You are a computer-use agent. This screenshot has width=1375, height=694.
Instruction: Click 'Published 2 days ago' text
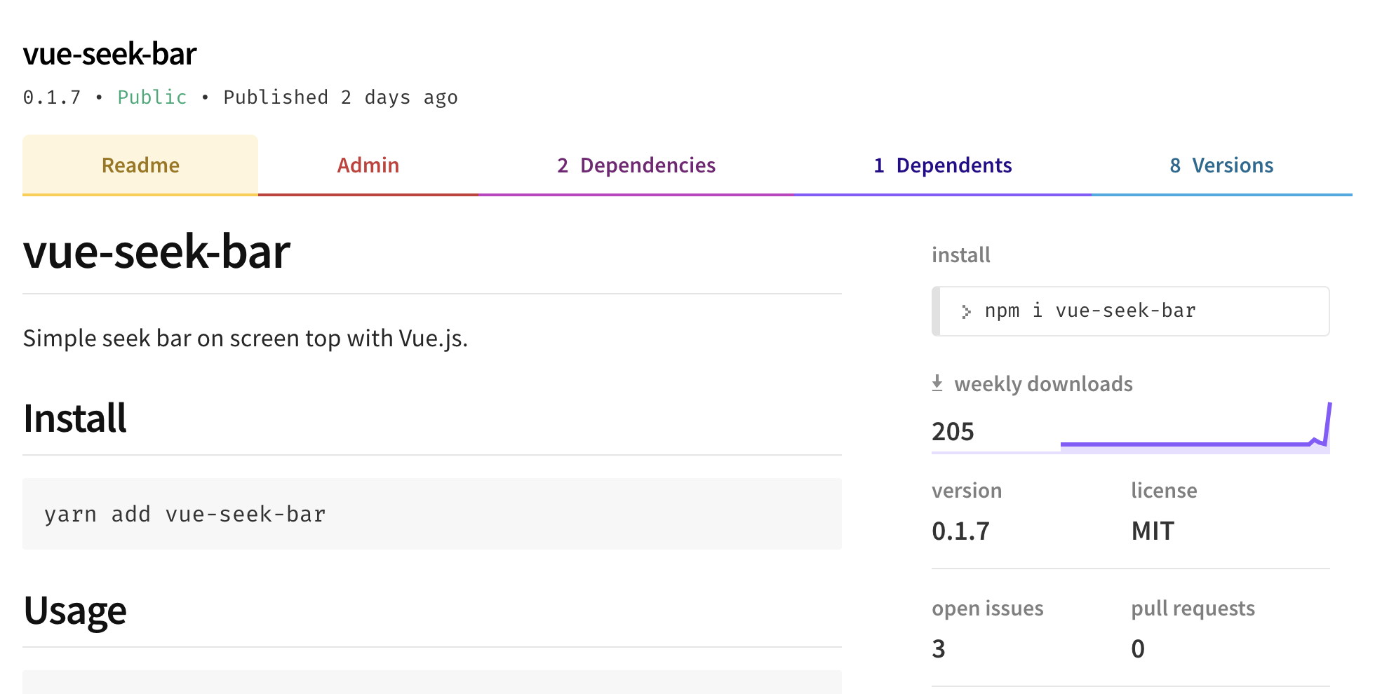click(x=340, y=97)
